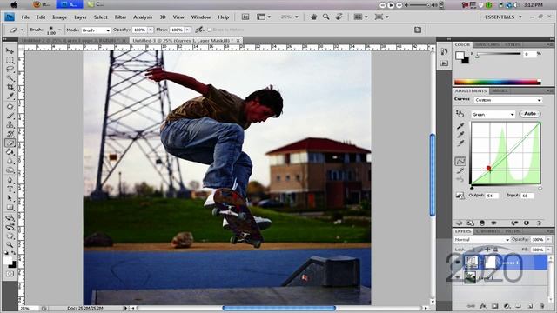Click the red control point on the curve
The image size is (557, 313).
pyautogui.click(x=489, y=169)
